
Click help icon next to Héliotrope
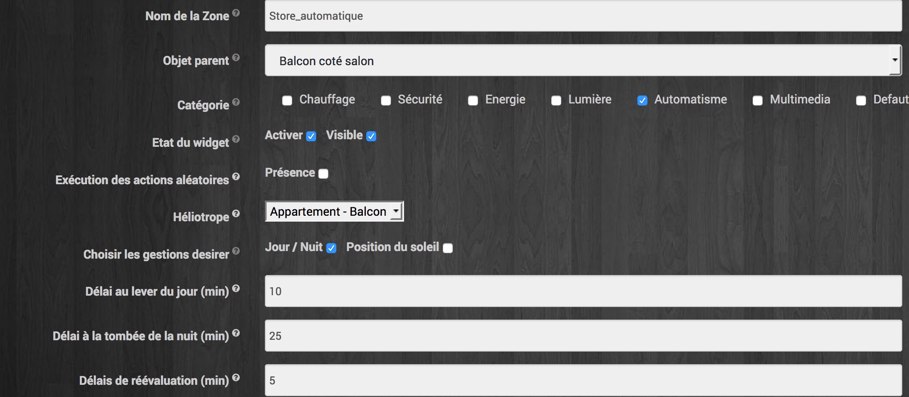tap(236, 214)
